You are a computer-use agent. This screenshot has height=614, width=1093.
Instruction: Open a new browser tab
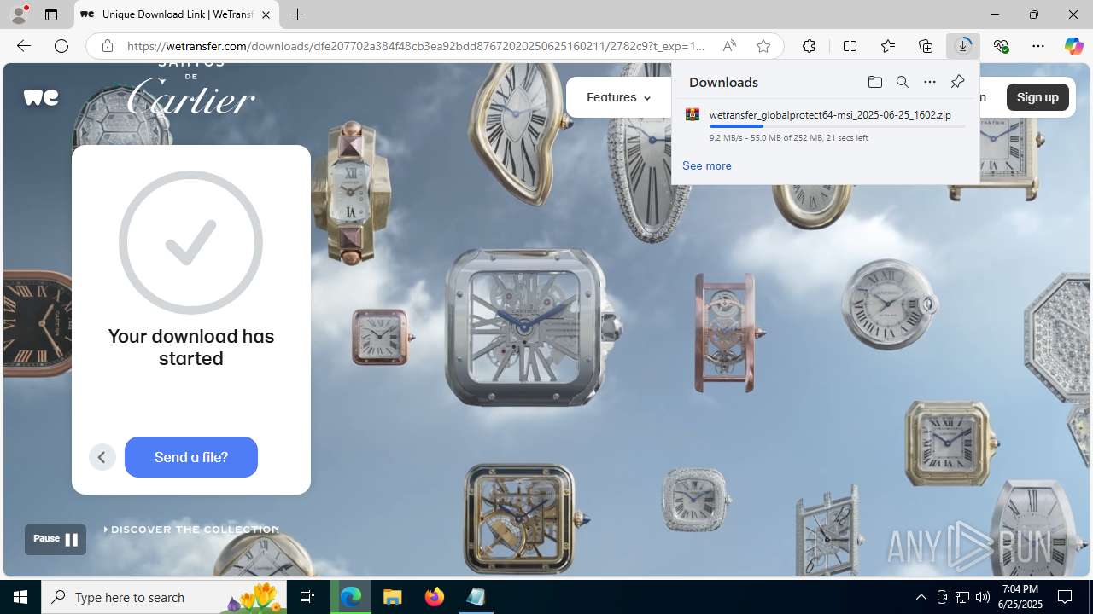(297, 14)
